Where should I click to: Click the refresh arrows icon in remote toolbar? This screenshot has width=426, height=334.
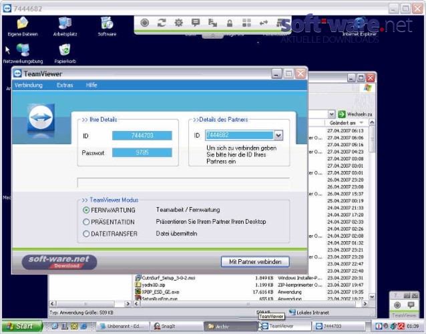(x=162, y=23)
